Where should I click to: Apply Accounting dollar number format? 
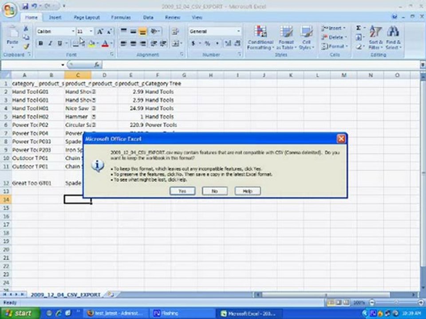pos(193,43)
